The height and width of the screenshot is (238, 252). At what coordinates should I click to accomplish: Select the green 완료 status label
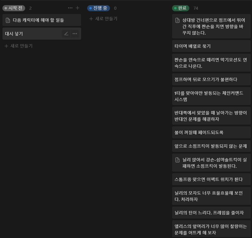click(181, 8)
